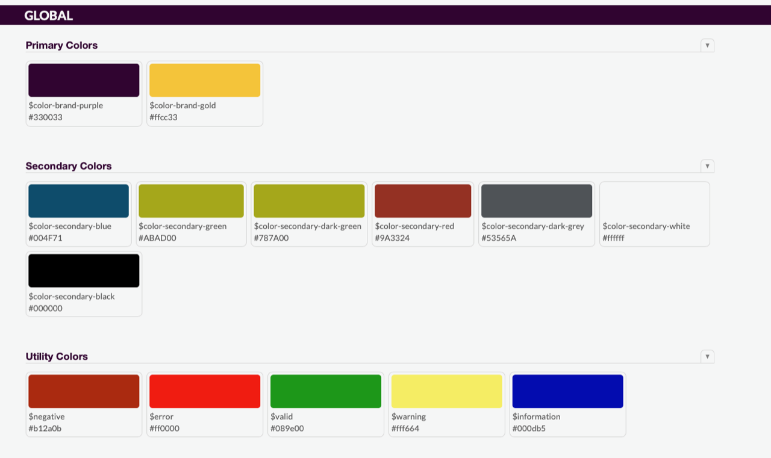Image resolution: width=771 pixels, height=458 pixels.
Task: Pick the secondary green swatch
Action: pos(191,201)
